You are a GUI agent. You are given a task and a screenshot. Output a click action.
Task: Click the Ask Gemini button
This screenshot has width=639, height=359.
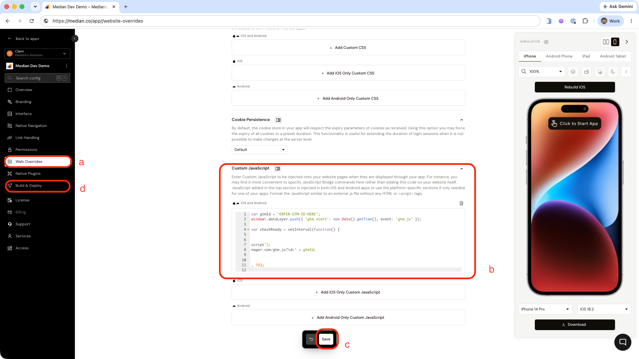click(x=618, y=7)
